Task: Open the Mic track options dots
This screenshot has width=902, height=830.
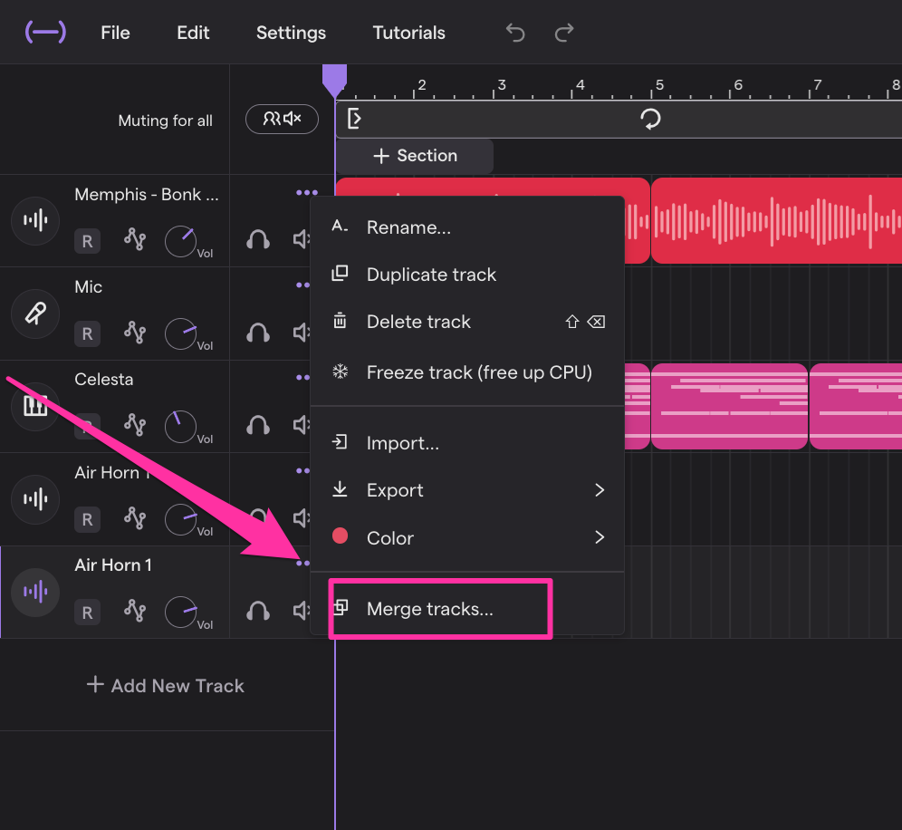Action: pos(302,285)
